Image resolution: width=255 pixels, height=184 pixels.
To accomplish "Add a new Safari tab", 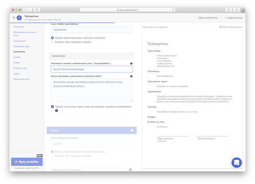I will click(x=243, y=11).
